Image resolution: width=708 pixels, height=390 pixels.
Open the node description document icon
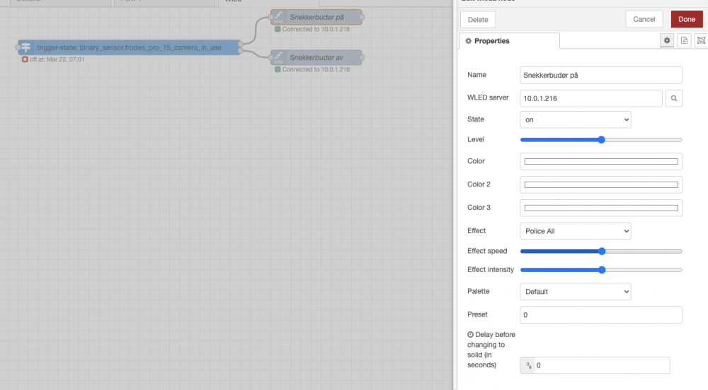click(x=684, y=41)
